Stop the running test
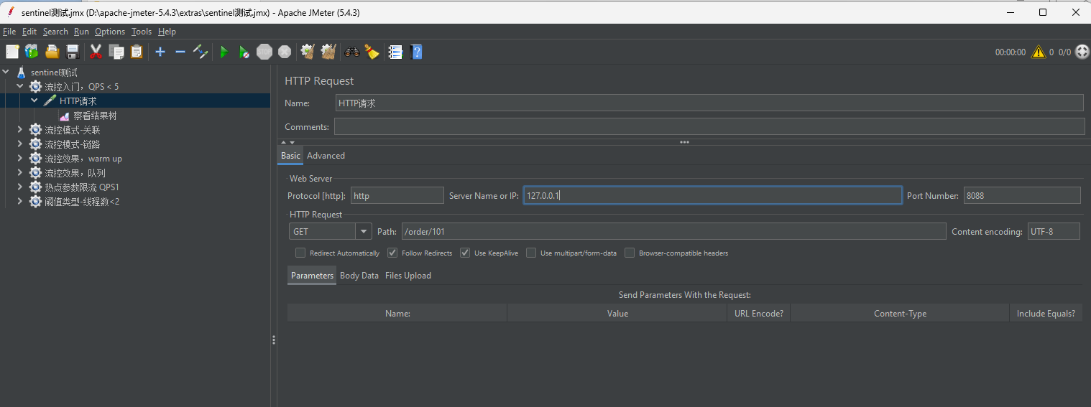 pyautogui.click(x=264, y=52)
